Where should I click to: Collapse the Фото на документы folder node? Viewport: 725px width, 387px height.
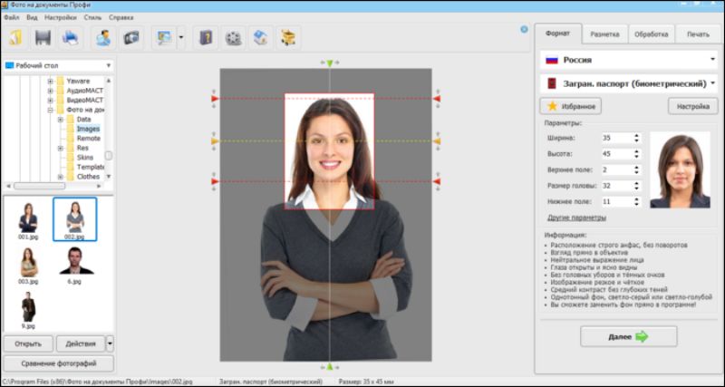51,110
